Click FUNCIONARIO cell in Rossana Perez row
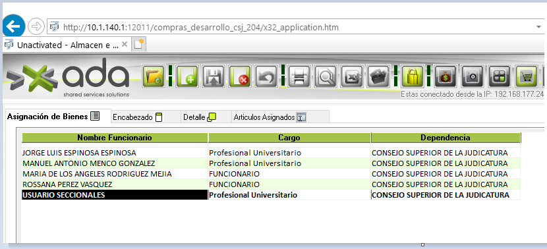The image size is (547, 249). coord(289,184)
